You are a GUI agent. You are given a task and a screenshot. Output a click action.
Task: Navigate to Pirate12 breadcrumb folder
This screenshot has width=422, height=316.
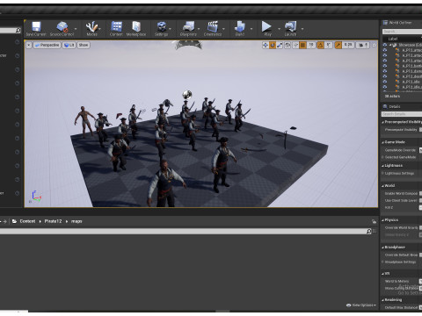53,221
